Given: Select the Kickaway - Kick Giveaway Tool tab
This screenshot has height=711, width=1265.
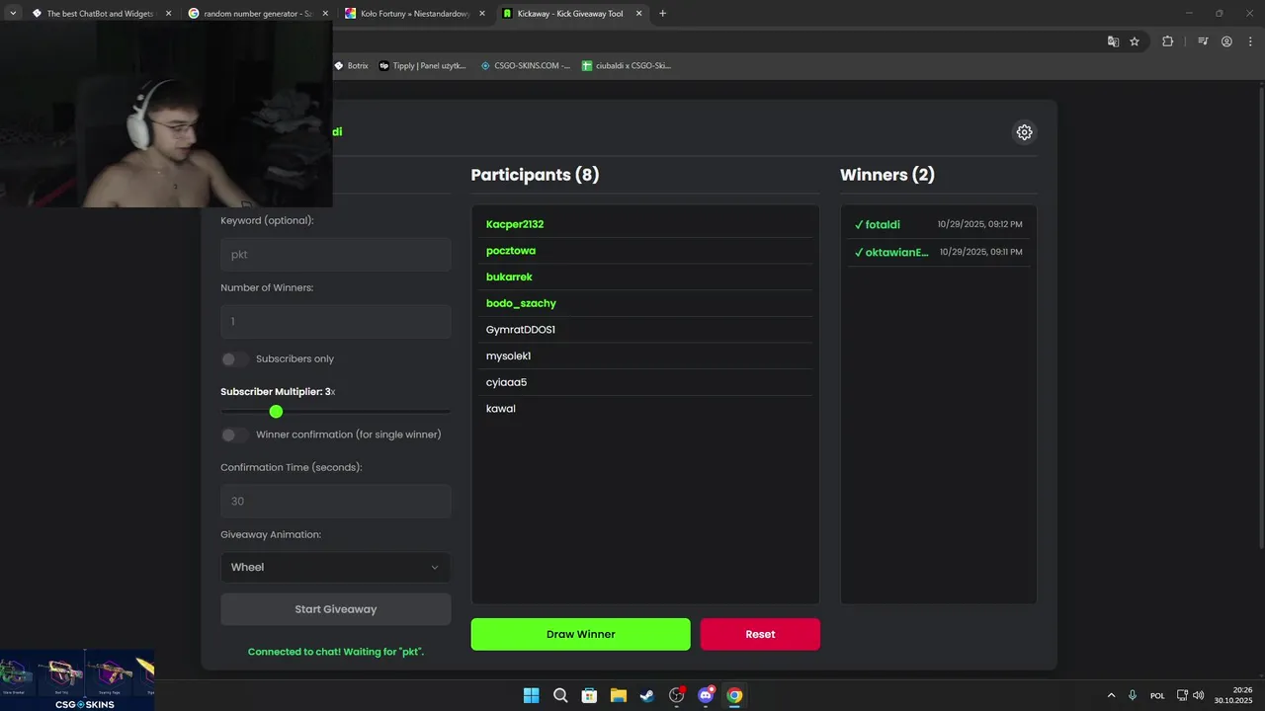Looking at the screenshot, I should point(572,14).
